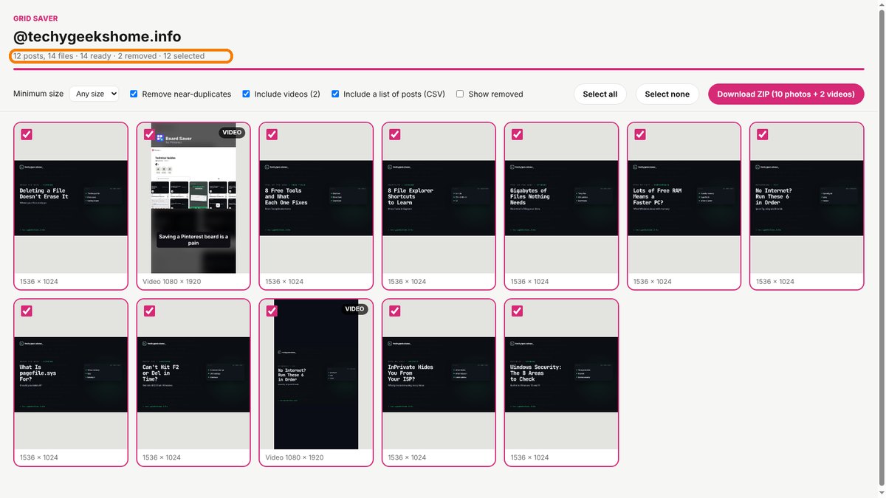Uncheck the 'Gigabytes of Files Nothing Needs' checkbox

pos(517,134)
